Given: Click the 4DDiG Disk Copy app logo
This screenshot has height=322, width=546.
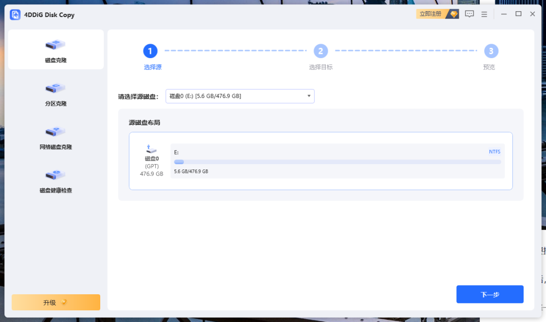Looking at the screenshot, I should click(x=15, y=14).
